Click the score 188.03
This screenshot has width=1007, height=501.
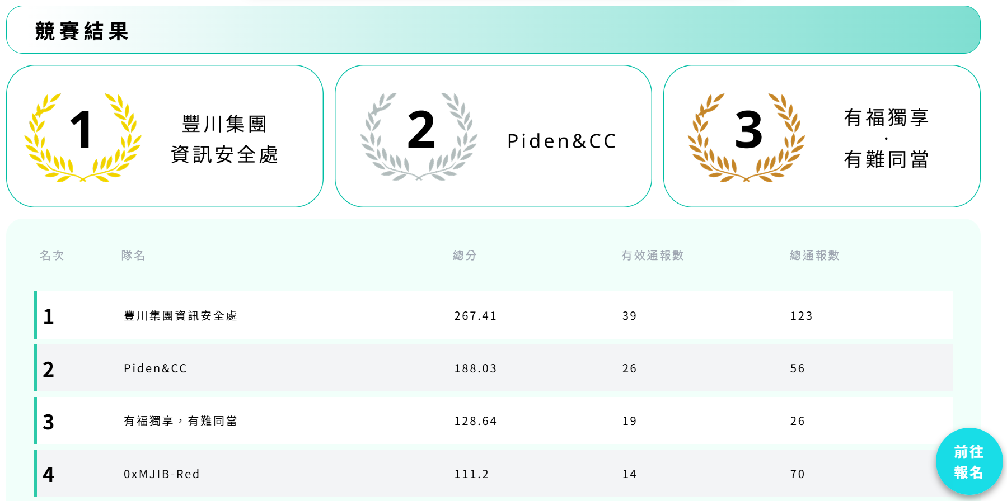pos(475,368)
